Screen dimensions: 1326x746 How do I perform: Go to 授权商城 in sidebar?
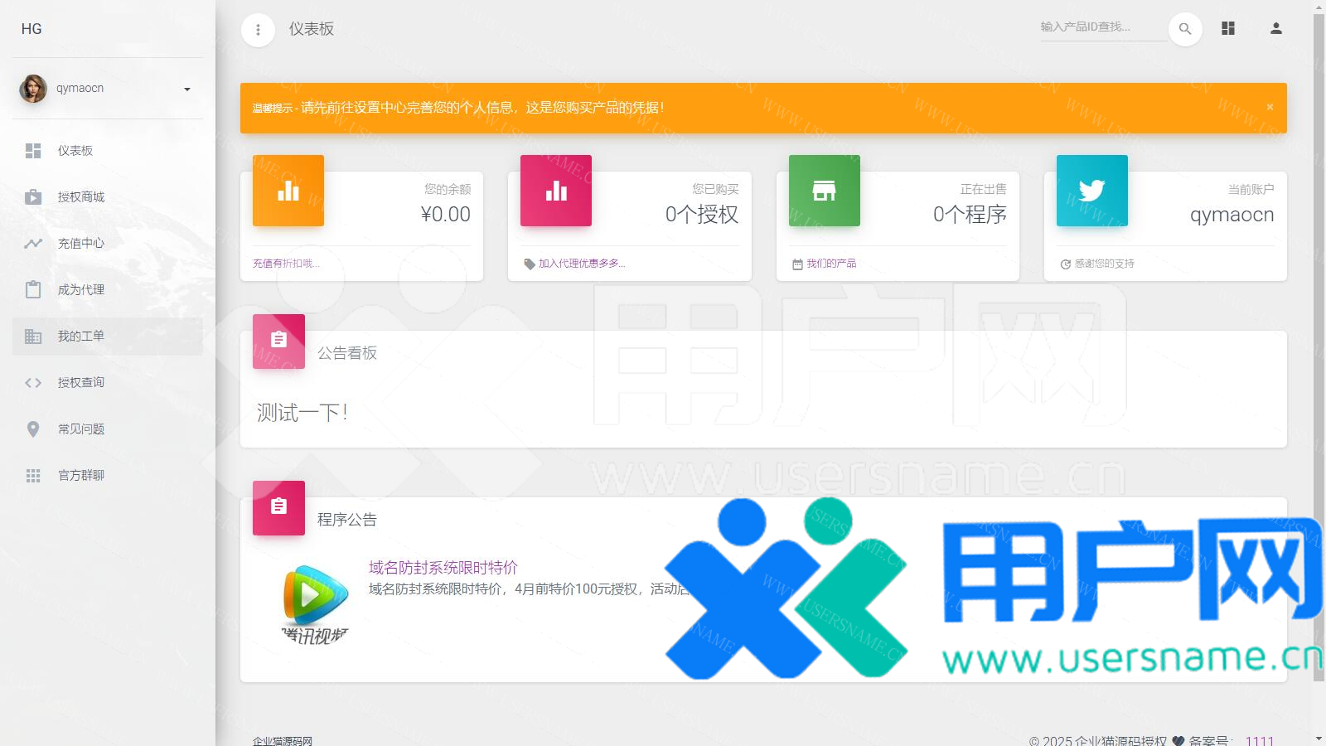tap(80, 197)
